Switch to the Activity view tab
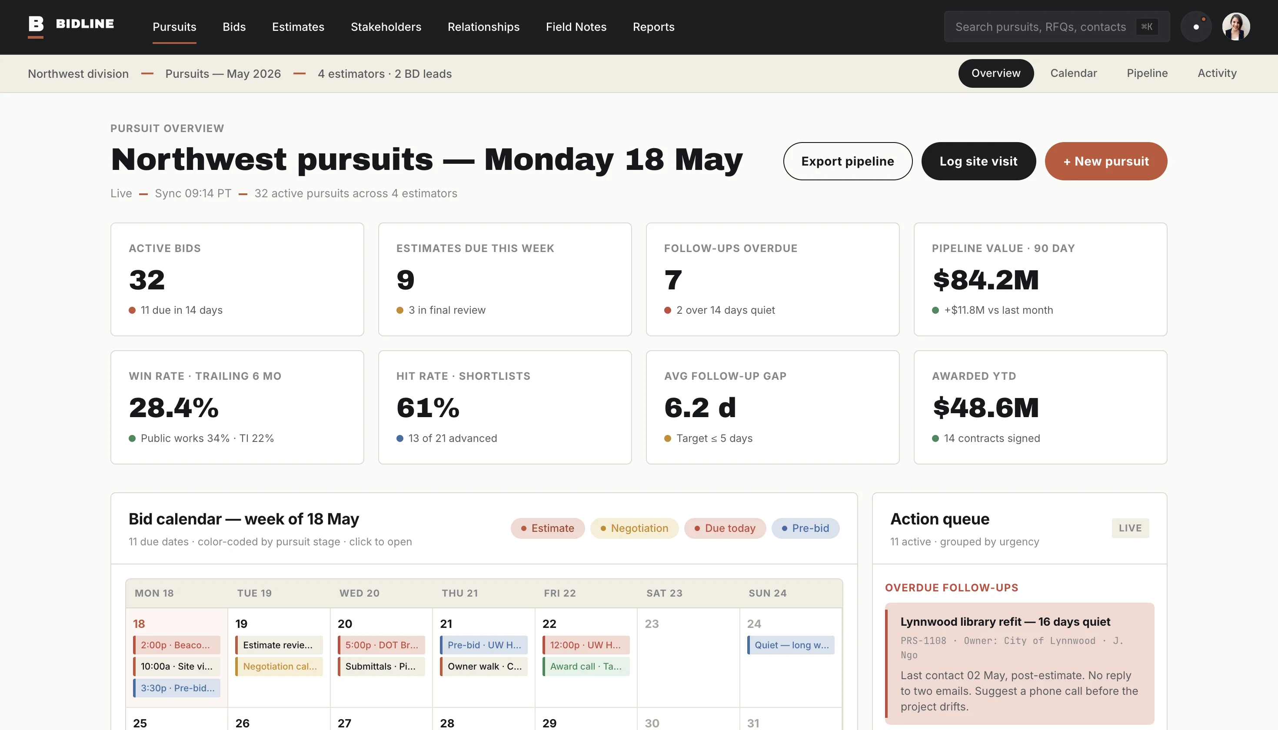This screenshot has height=730, width=1278. click(x=1217, y=73)
